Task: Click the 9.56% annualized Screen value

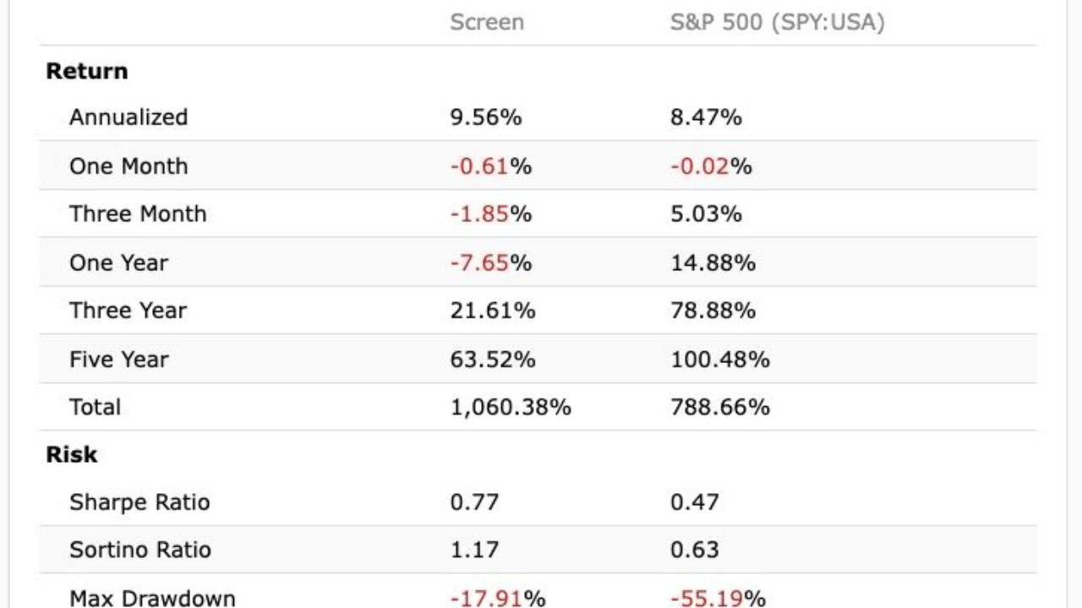Action: 485,117
